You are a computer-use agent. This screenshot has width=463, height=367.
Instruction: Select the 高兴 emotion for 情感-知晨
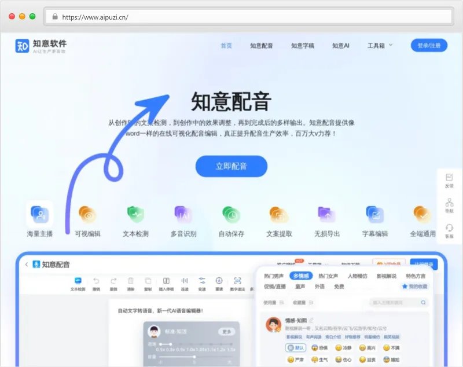coord(366,347)
